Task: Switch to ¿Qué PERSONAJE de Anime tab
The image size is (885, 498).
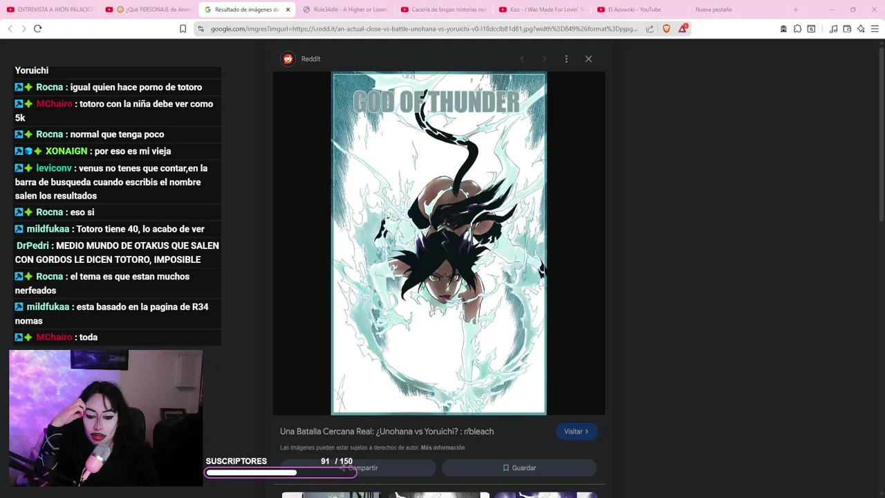Action: click(149, 10)
